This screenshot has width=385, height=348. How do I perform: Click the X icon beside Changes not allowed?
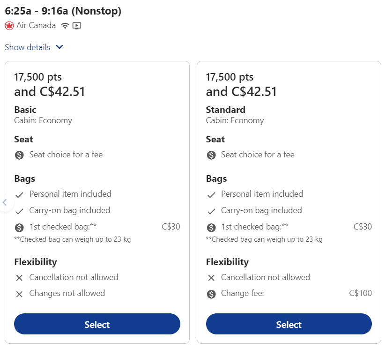tap(19, 294)
